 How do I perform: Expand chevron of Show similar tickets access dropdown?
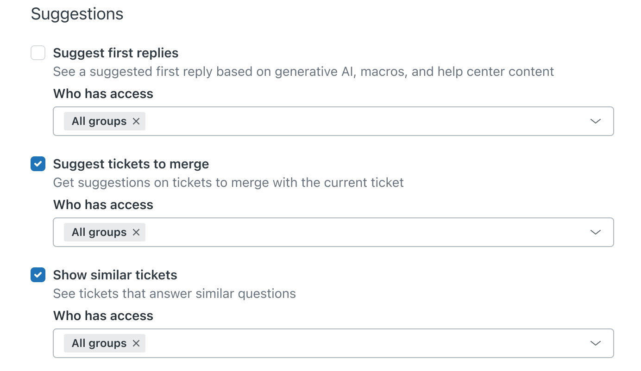coord(596,343)
